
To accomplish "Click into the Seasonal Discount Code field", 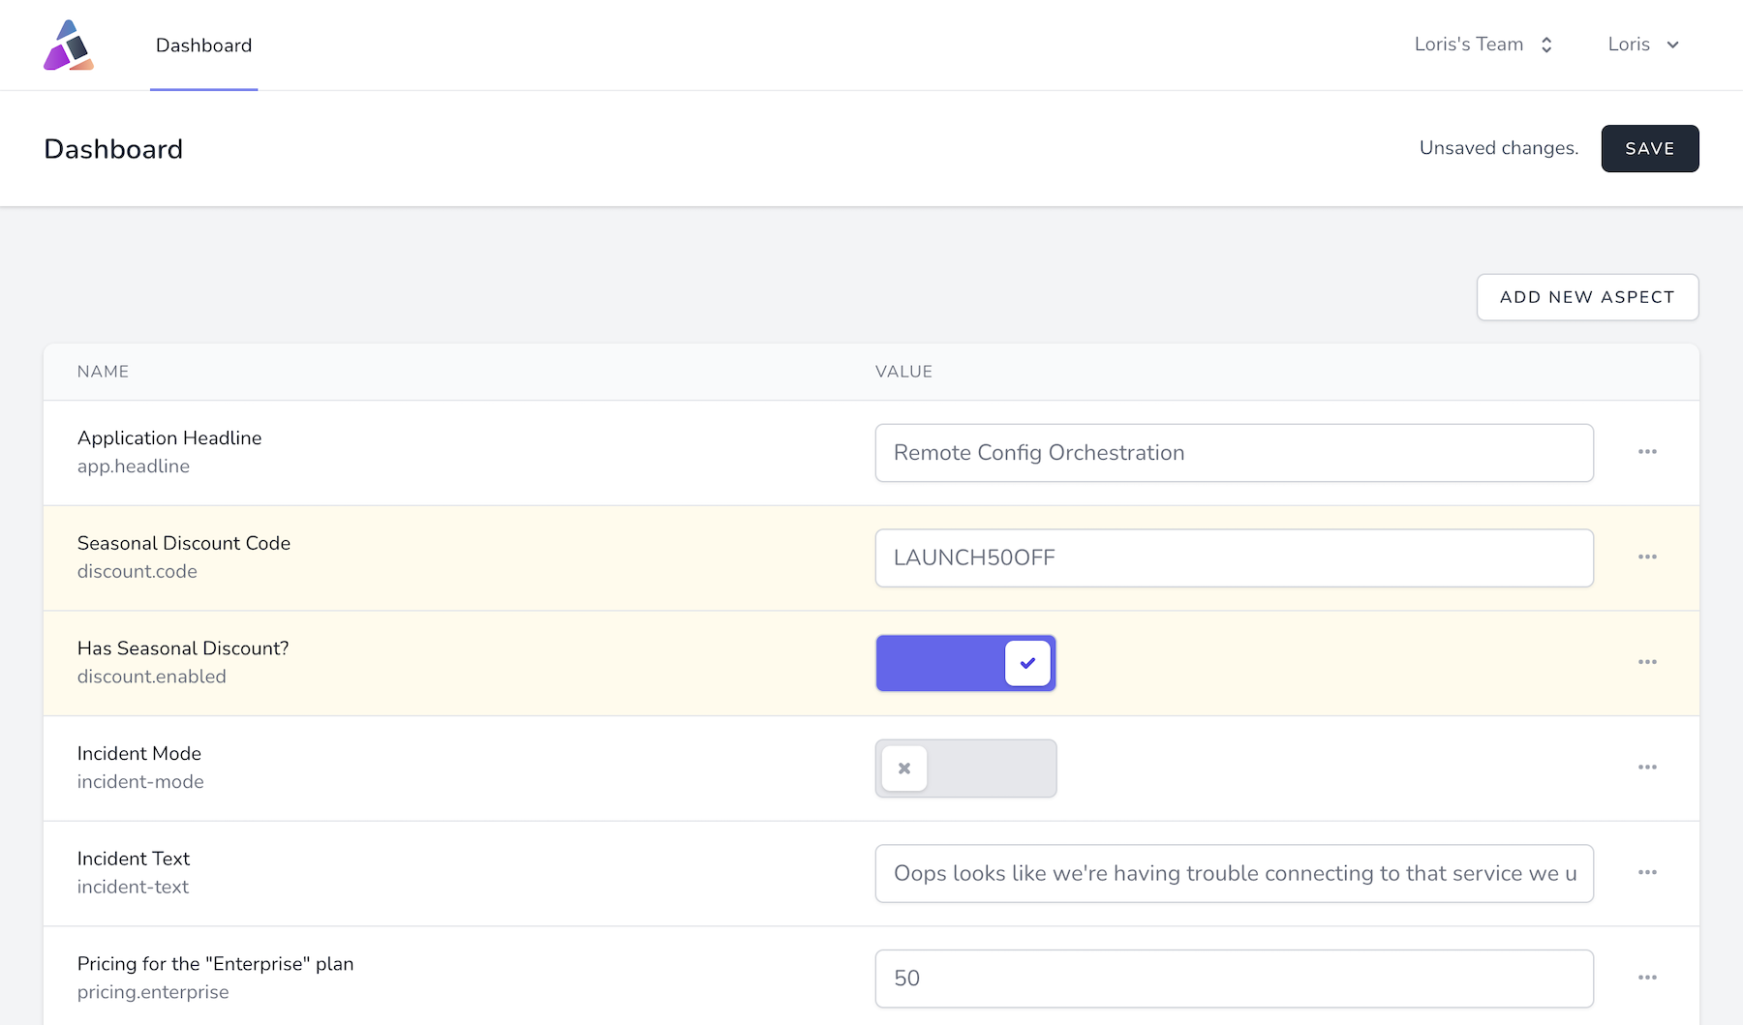I will pos(1234,558).
